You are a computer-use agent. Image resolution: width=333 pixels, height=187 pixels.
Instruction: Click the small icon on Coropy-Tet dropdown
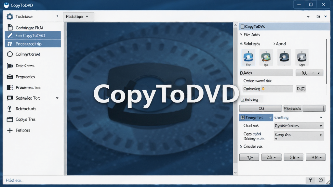(243, 118)
